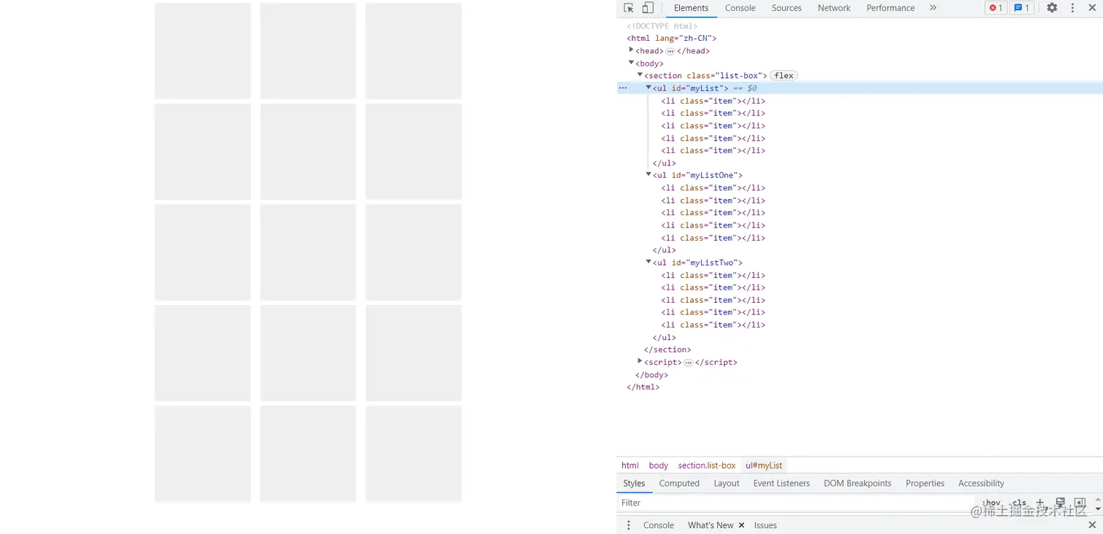Image resolution: width=1103 pixels, height=534 pixels.
Task: Open the customize DevTools three-dot menu
Action: pyautogui.click(x=1072, y=8)
